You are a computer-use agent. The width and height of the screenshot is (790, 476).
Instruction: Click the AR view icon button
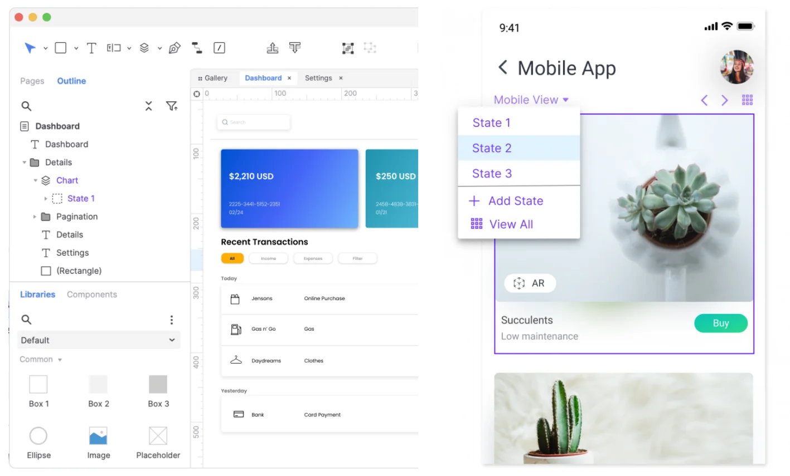[529, 283]
